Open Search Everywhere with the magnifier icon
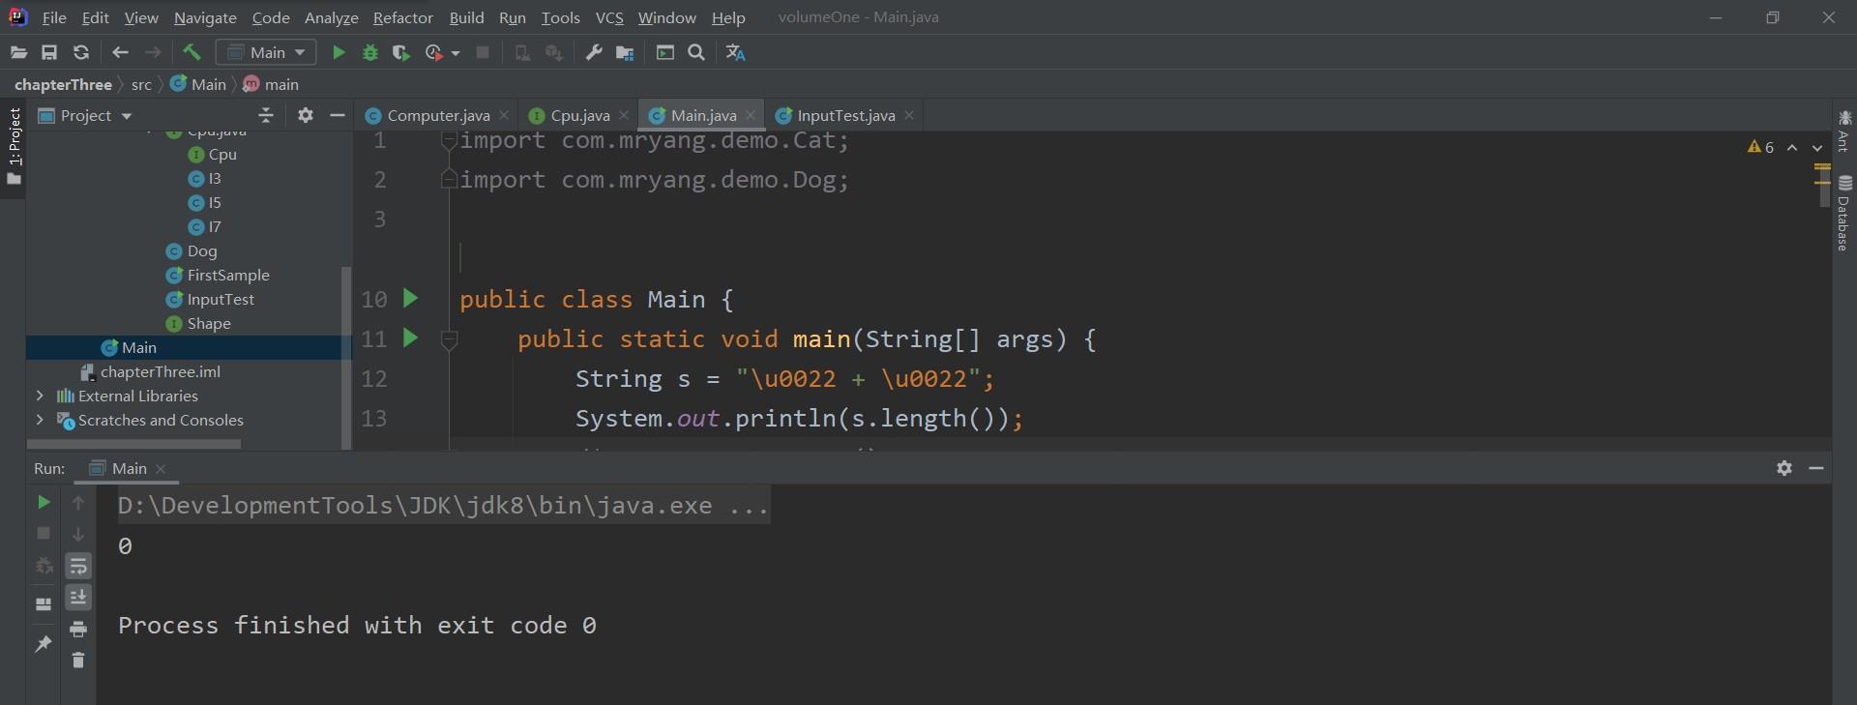 [x=696, y=52]
